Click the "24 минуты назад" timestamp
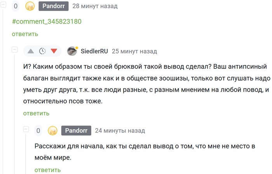 [x=120, y=131]
